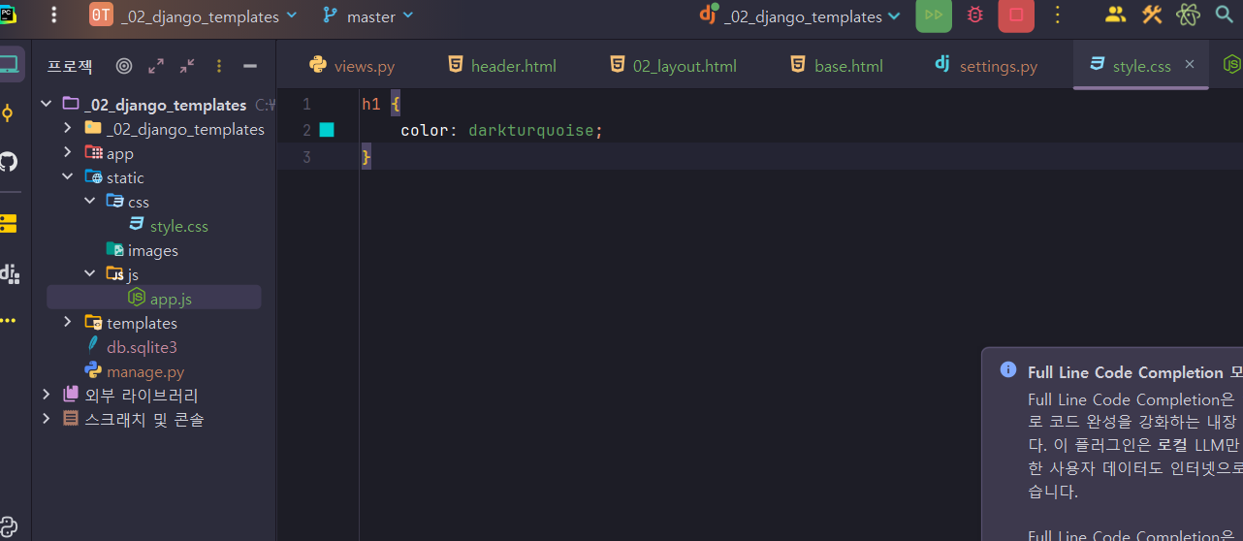Switch to the base.html tab

[x=837, y=66]
